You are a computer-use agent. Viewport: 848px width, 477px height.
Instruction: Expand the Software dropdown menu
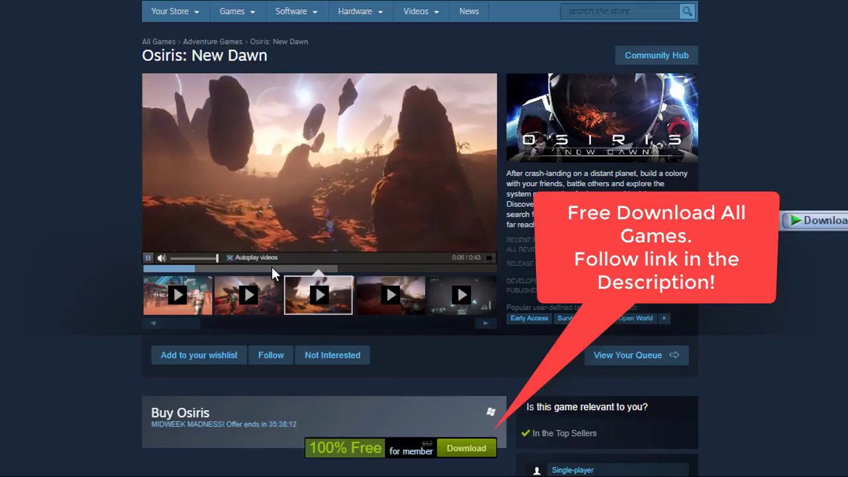[x=296, y=11]
